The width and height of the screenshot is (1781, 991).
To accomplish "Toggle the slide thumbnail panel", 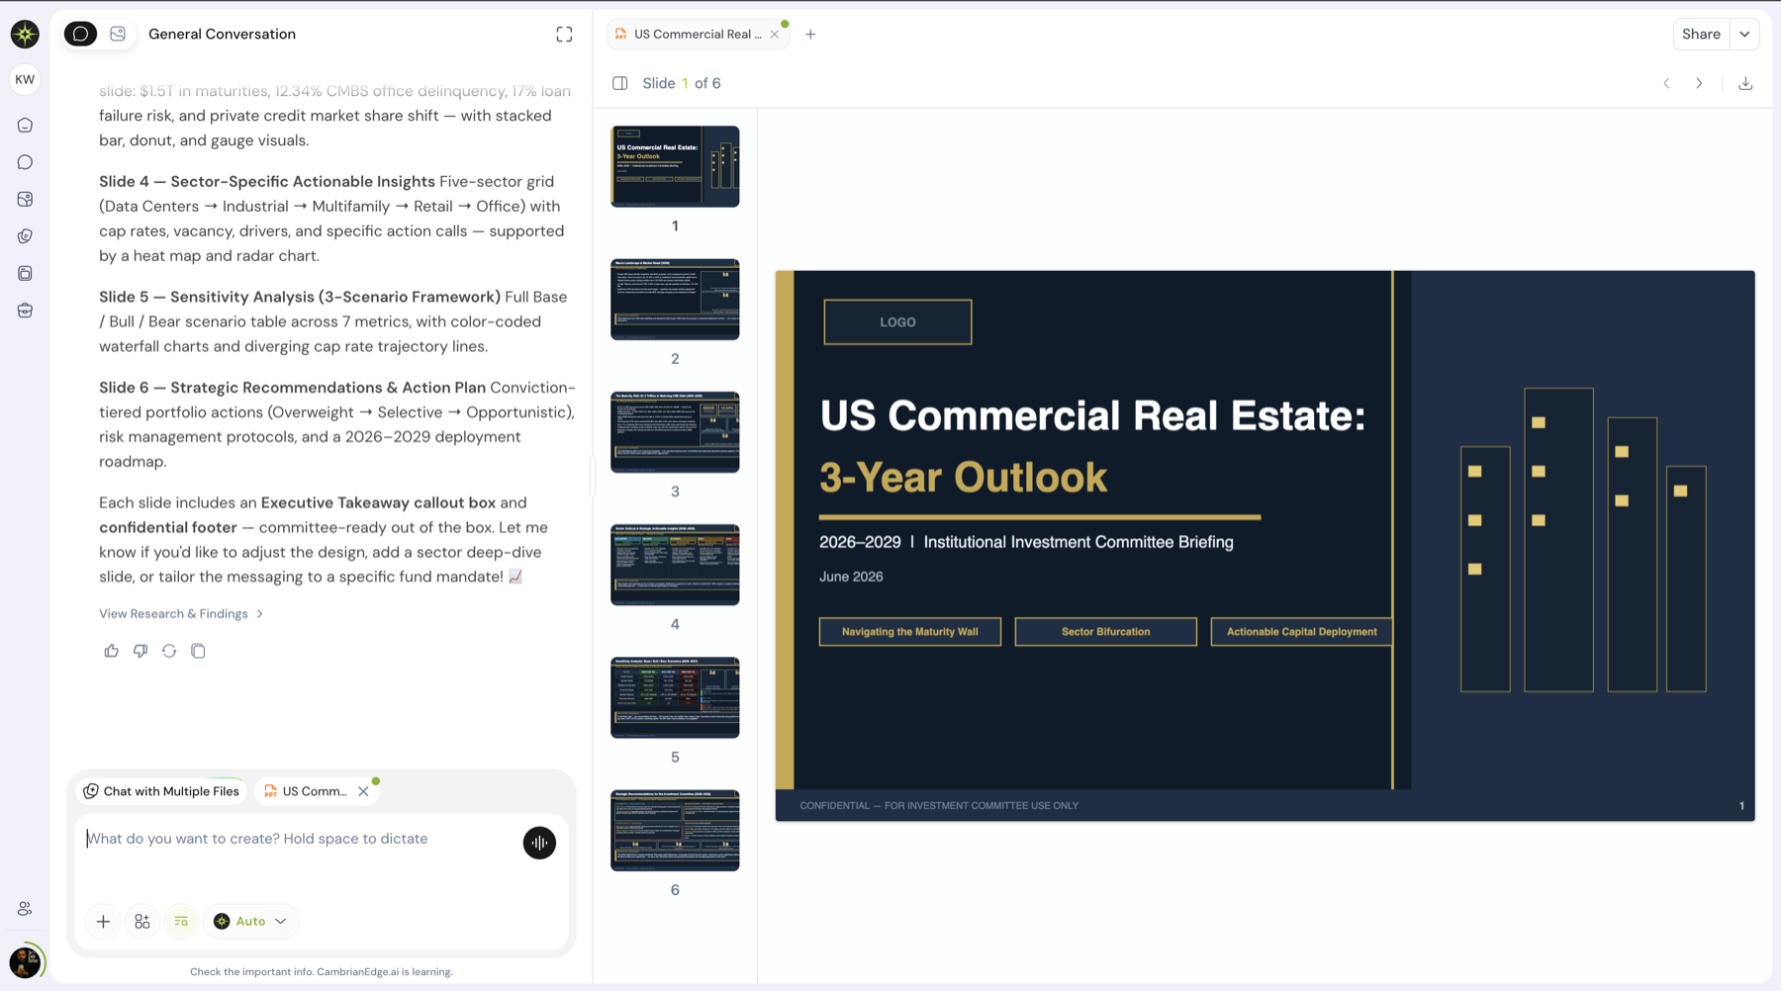I will tap(620, 83).
